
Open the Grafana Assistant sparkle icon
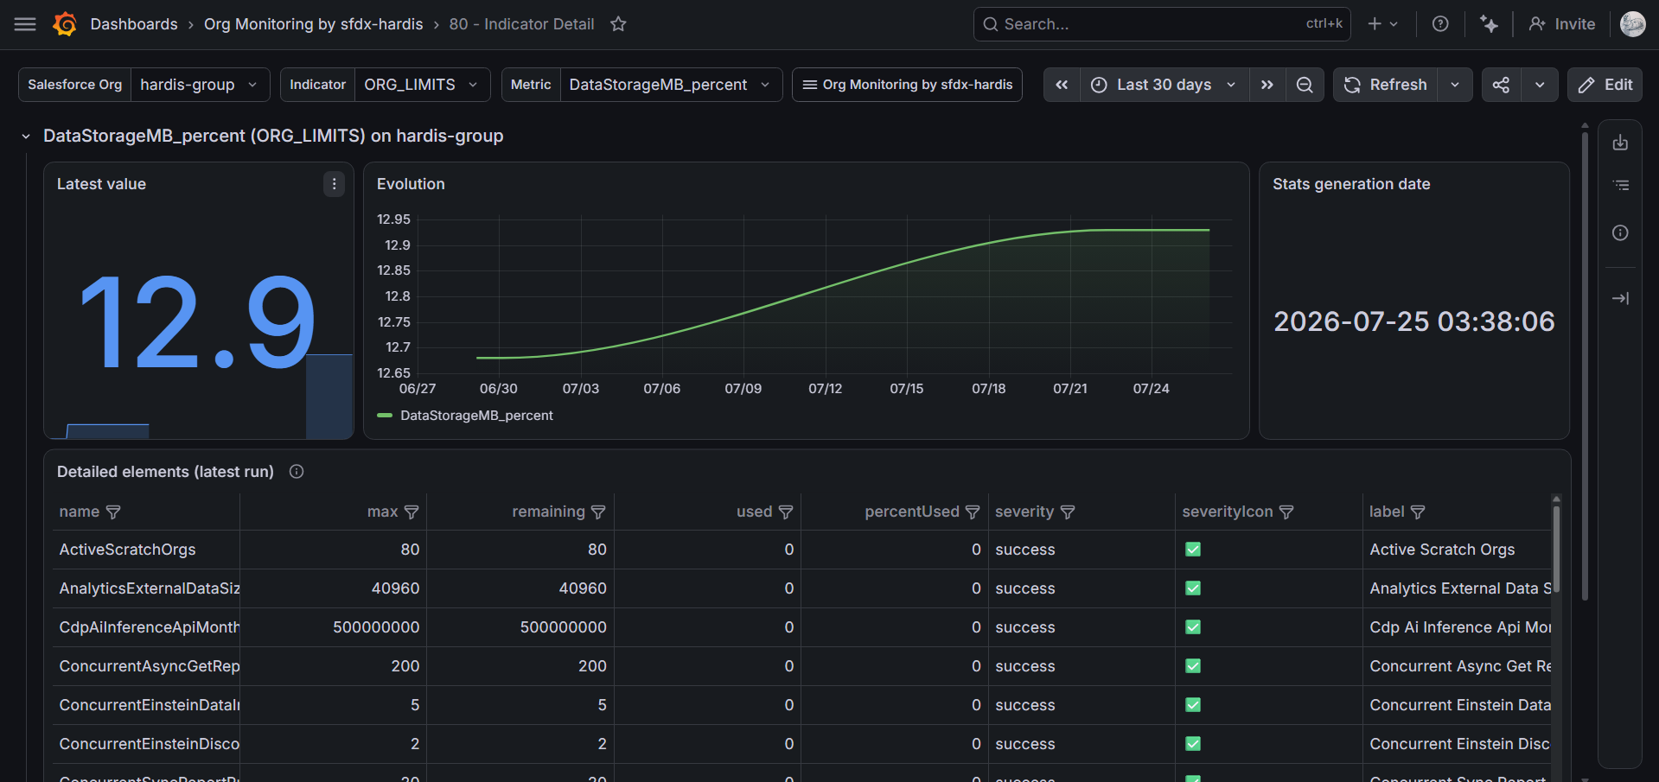tap(1489, 24)
